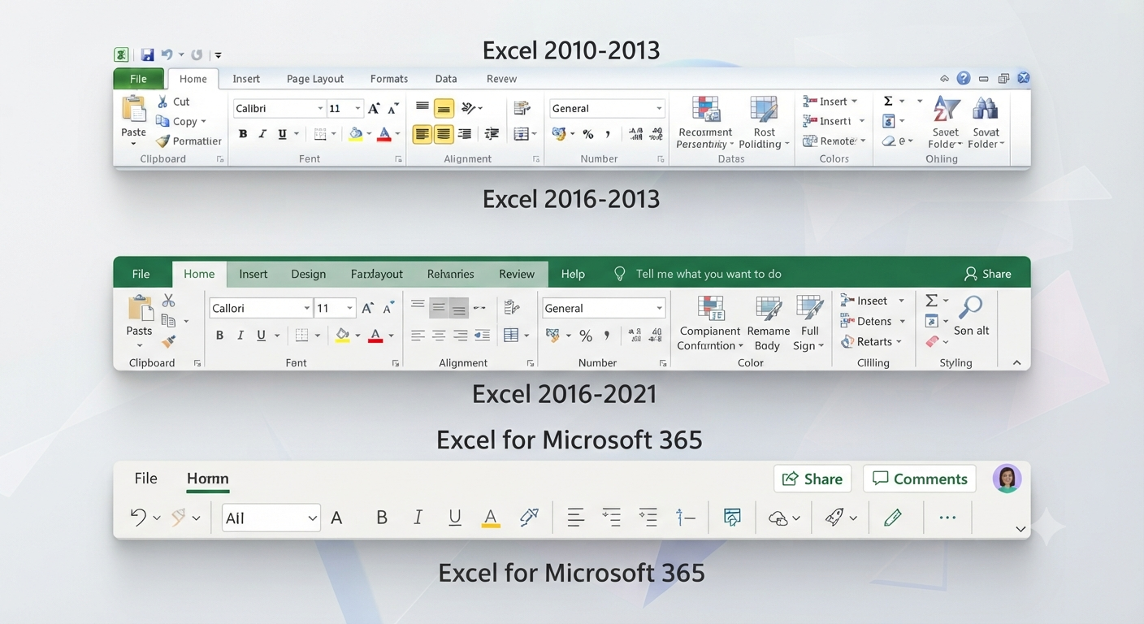Viewport: 1144px width, 624px height.
Task: Click Rost Poliding button in Excel 2010
Action: tap(764, 122)
